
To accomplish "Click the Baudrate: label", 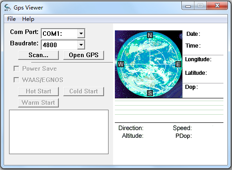I will [24, 44].
